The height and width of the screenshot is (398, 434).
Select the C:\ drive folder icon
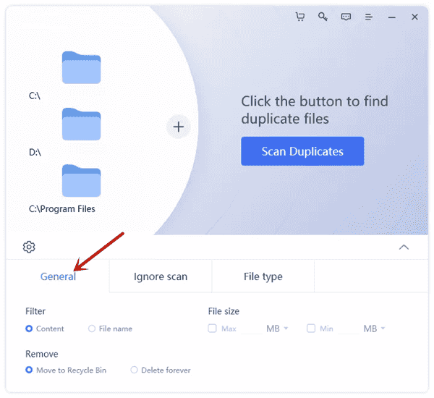(x=81, y=67)
